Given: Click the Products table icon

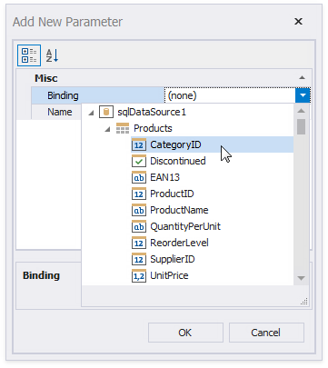Looking at the screenshot, I should 123,128.
